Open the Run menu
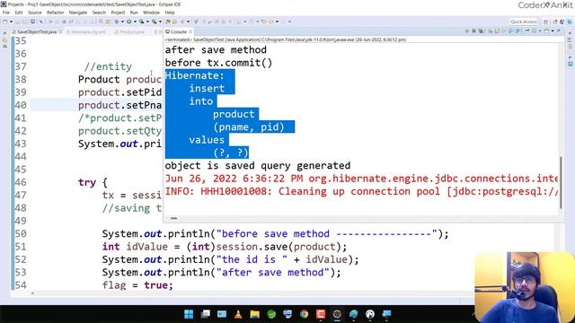575x323 pixels. 134,13
